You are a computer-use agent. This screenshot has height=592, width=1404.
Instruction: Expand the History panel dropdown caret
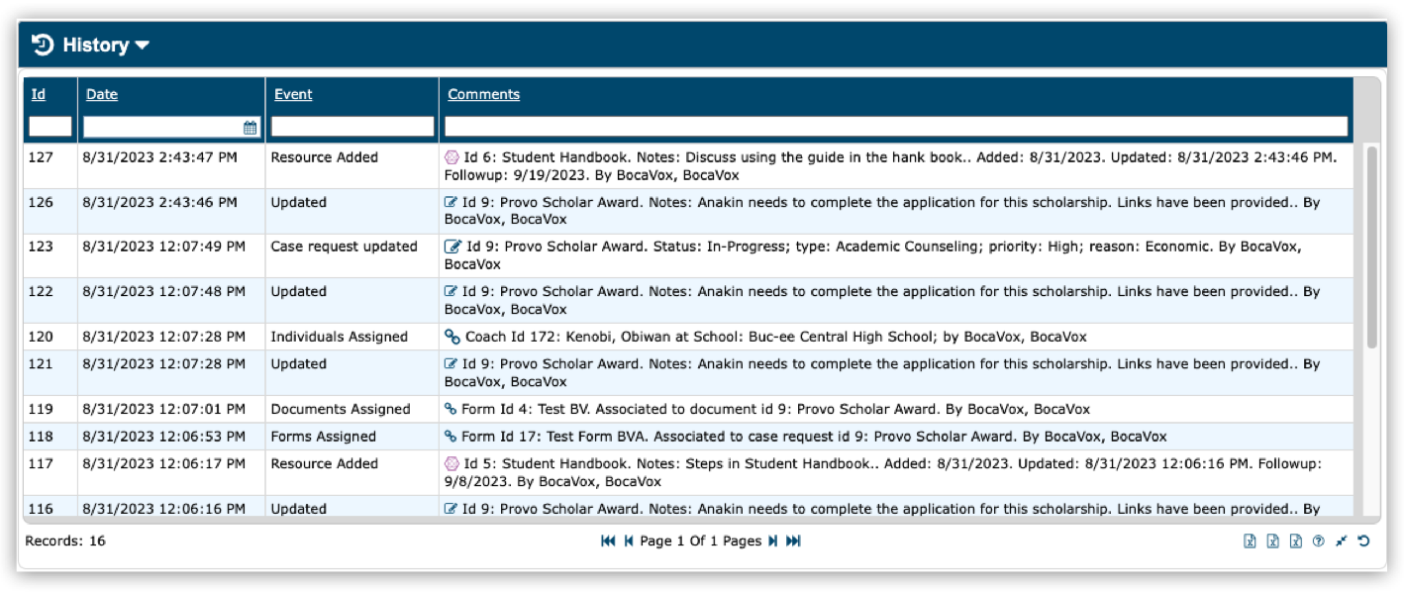click(x=142, y=46)
